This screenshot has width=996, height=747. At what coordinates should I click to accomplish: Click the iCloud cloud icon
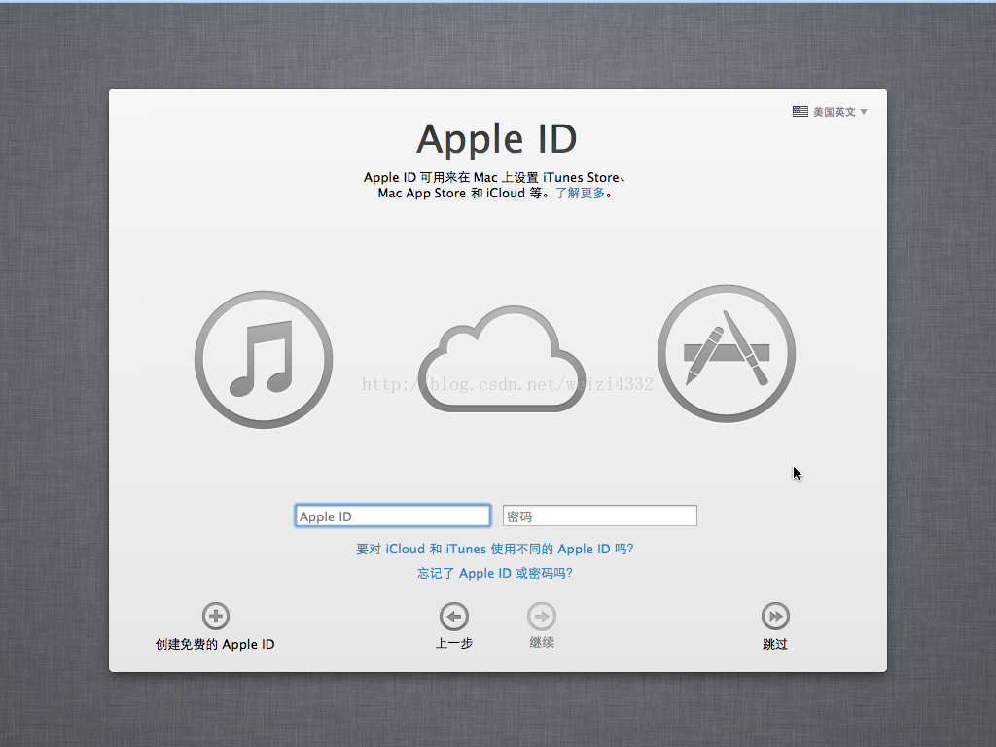pyautogui.click(x=502, y=359)
